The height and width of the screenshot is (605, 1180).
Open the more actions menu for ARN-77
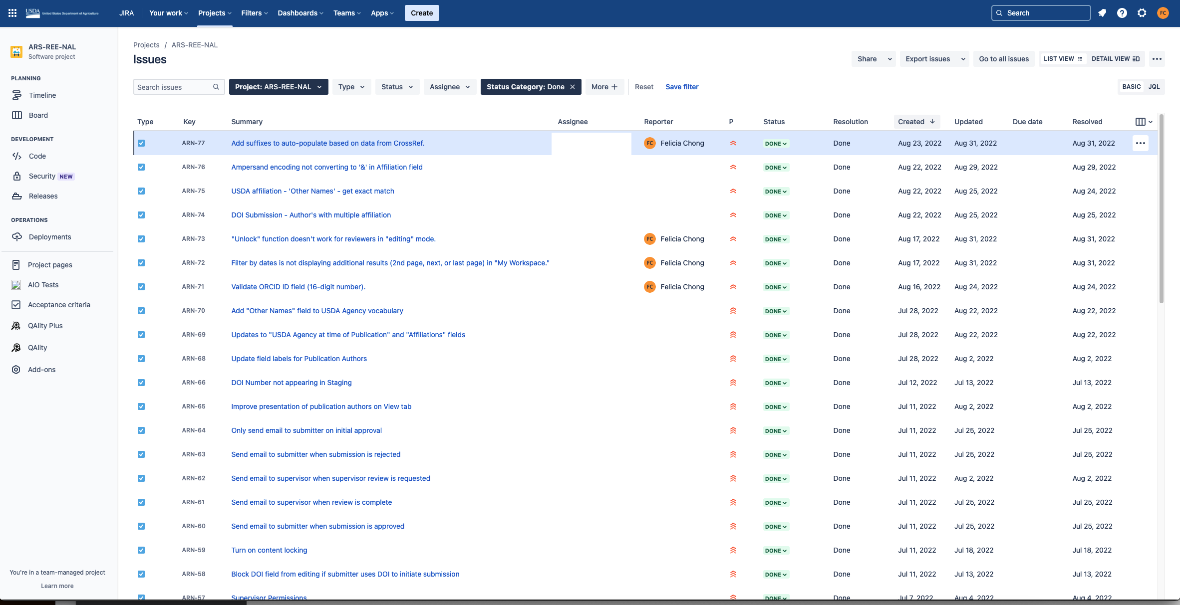tap(1141, 143)
